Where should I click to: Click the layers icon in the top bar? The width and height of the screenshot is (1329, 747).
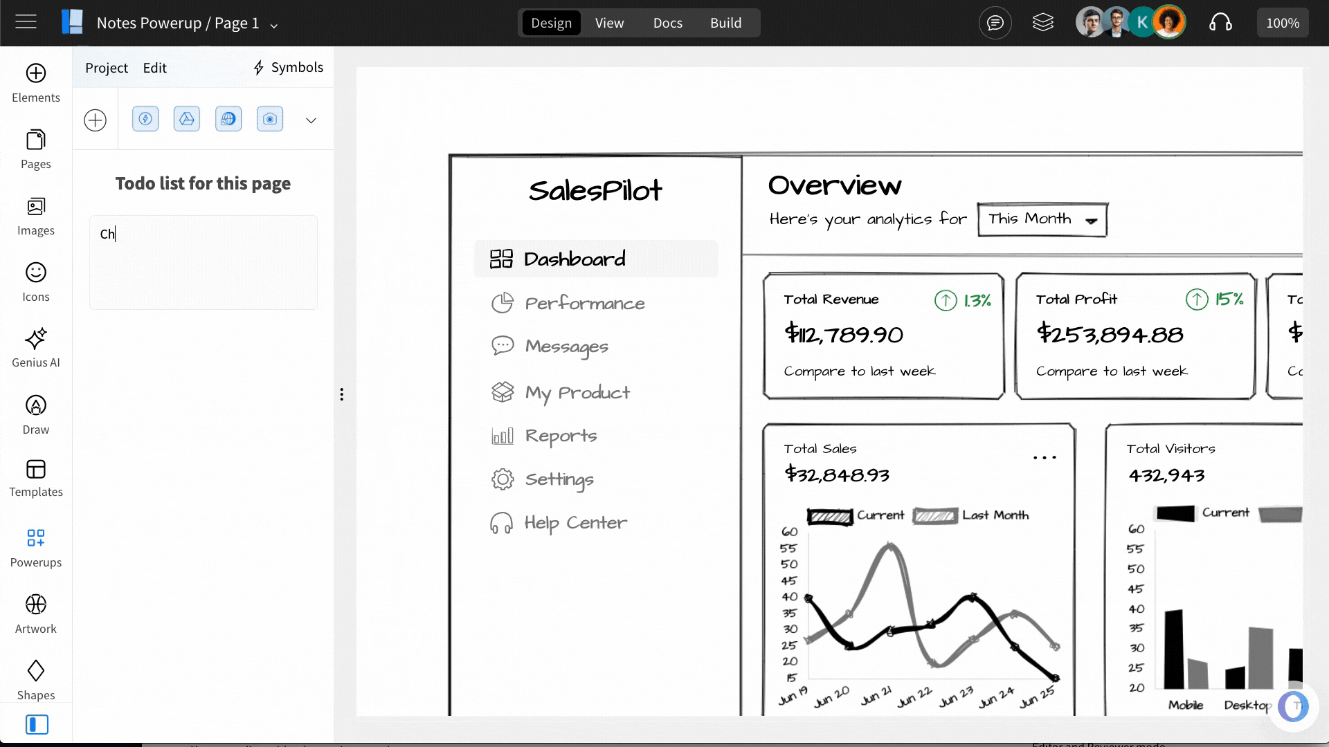(x=1042, y=22)
